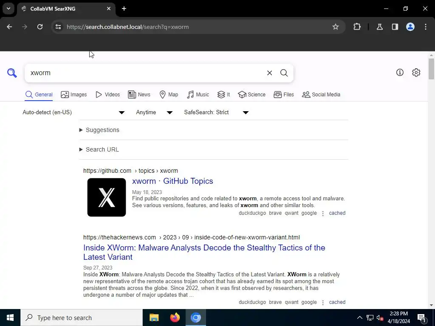The height and width of the screenshot is (326, 435).
Task: Click the https://thehackernews.com result URL
Action: pos(119,238)
